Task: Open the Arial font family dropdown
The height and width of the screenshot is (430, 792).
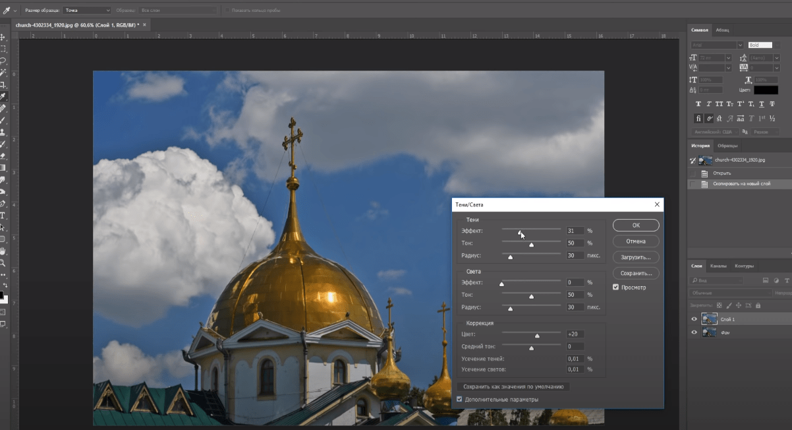Action: (x=717, y=46)
